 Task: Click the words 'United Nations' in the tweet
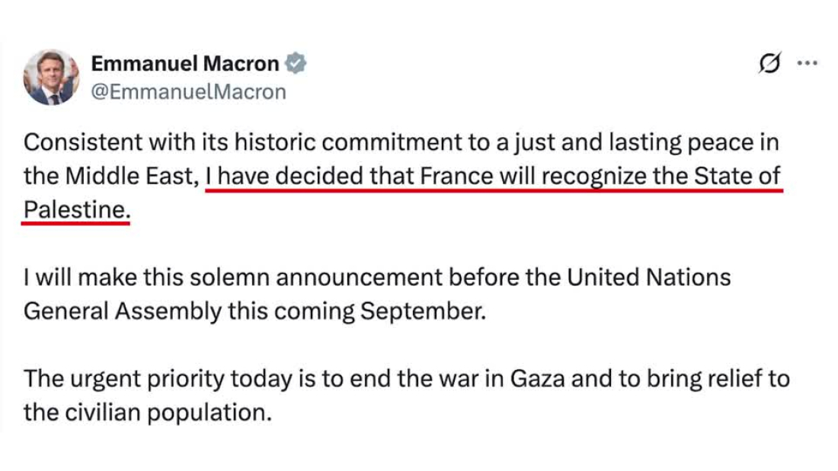648,278
